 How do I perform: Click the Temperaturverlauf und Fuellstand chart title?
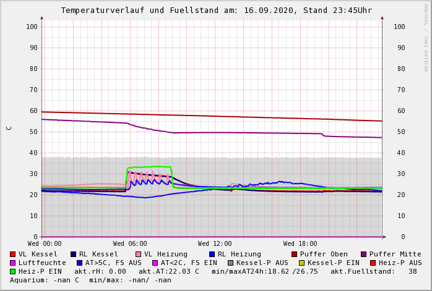click(216, 11)
